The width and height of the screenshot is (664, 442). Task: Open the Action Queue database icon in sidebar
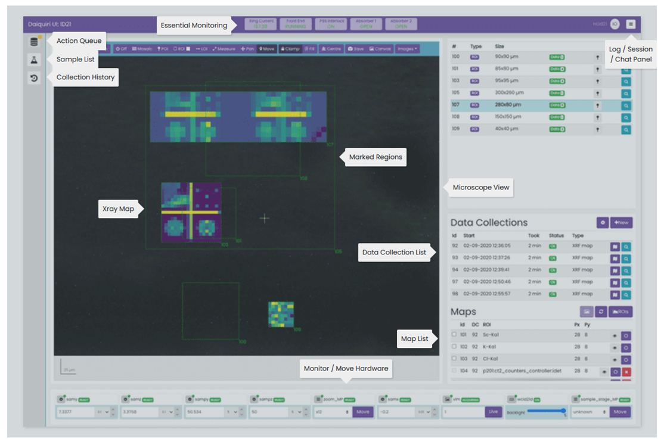(x=34, y=42)
